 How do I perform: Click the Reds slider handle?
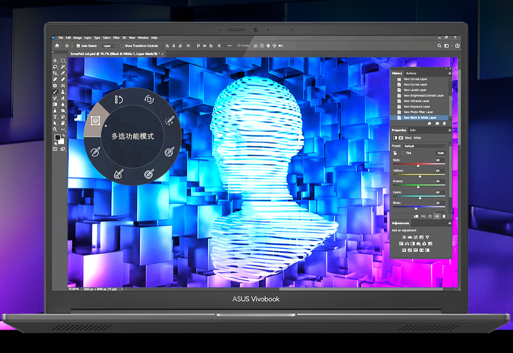click(418, 165)
